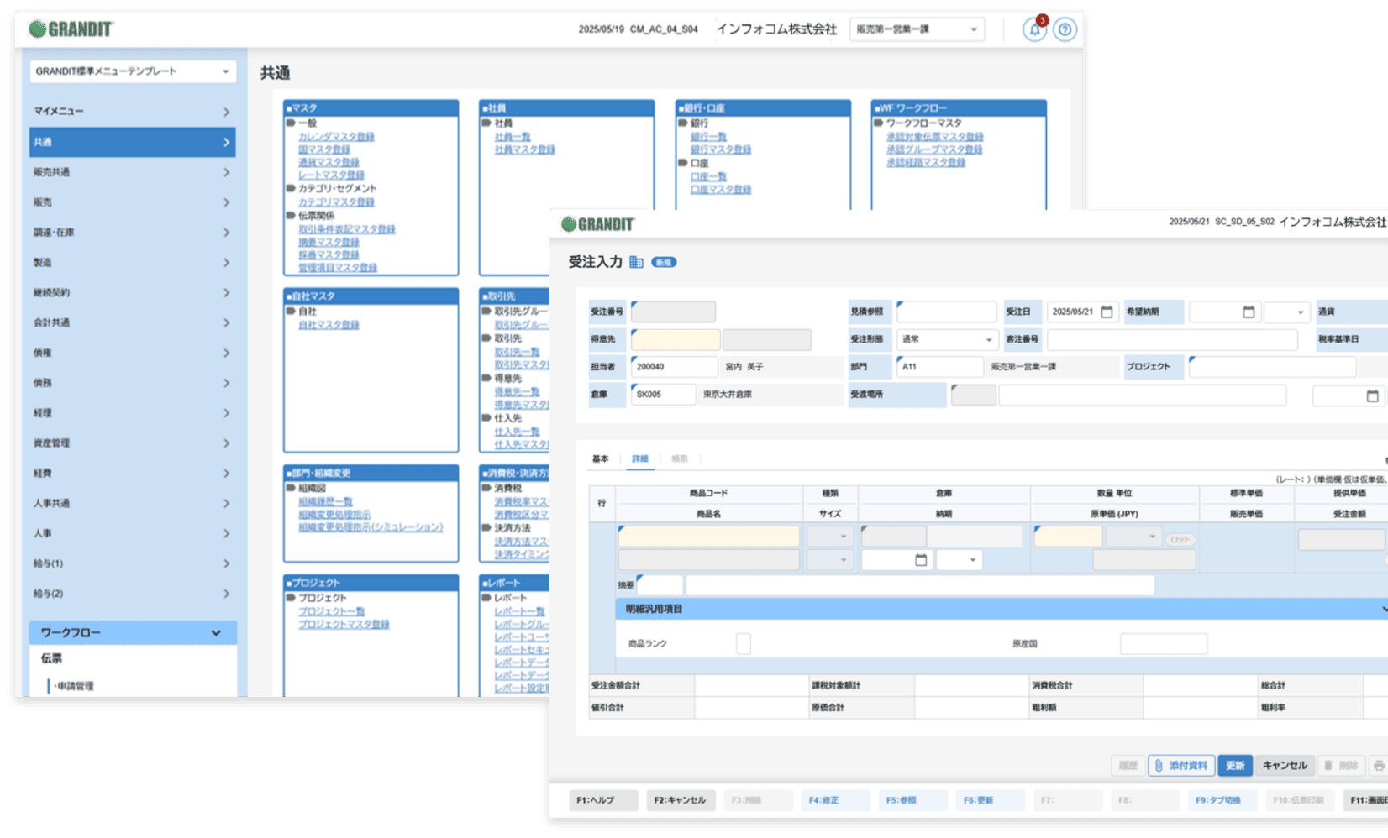Click the 客注番号 input field
Image resolution: width=1388 pixels, height=838 pixels.
[x=1171, y=339]
